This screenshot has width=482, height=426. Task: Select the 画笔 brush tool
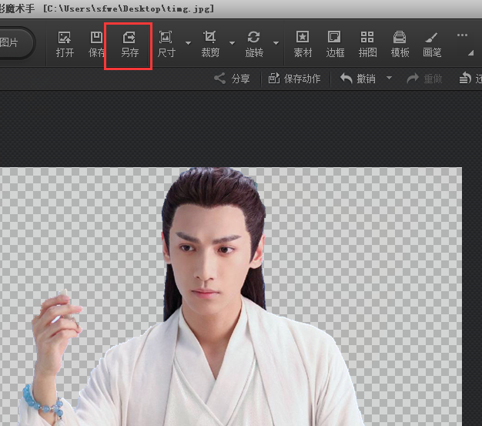point(432,45)
